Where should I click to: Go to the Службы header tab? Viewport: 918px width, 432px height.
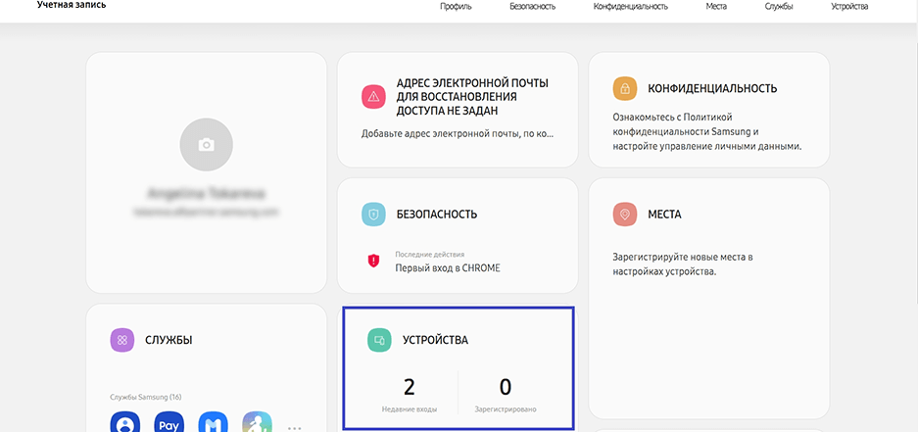point(779,7)
